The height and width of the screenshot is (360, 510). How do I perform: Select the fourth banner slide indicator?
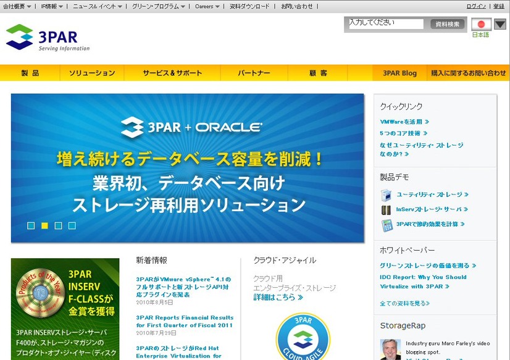pyautogui.click(x=72, y=225)
